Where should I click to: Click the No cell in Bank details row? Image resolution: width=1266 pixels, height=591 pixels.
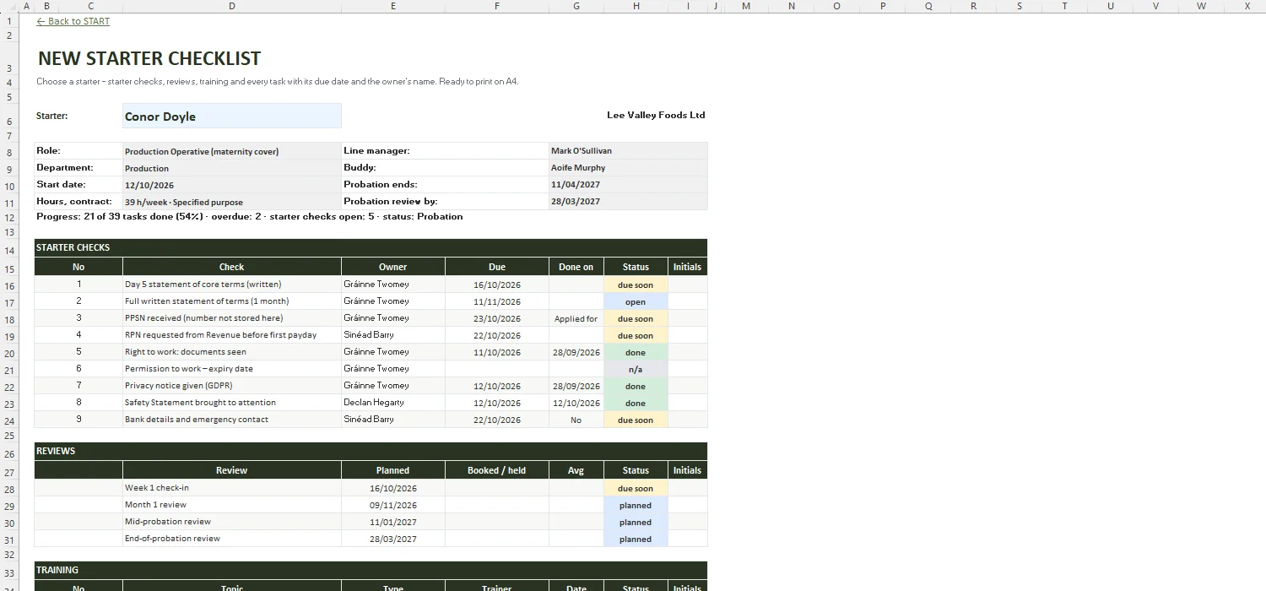click(x=576, y=420)
